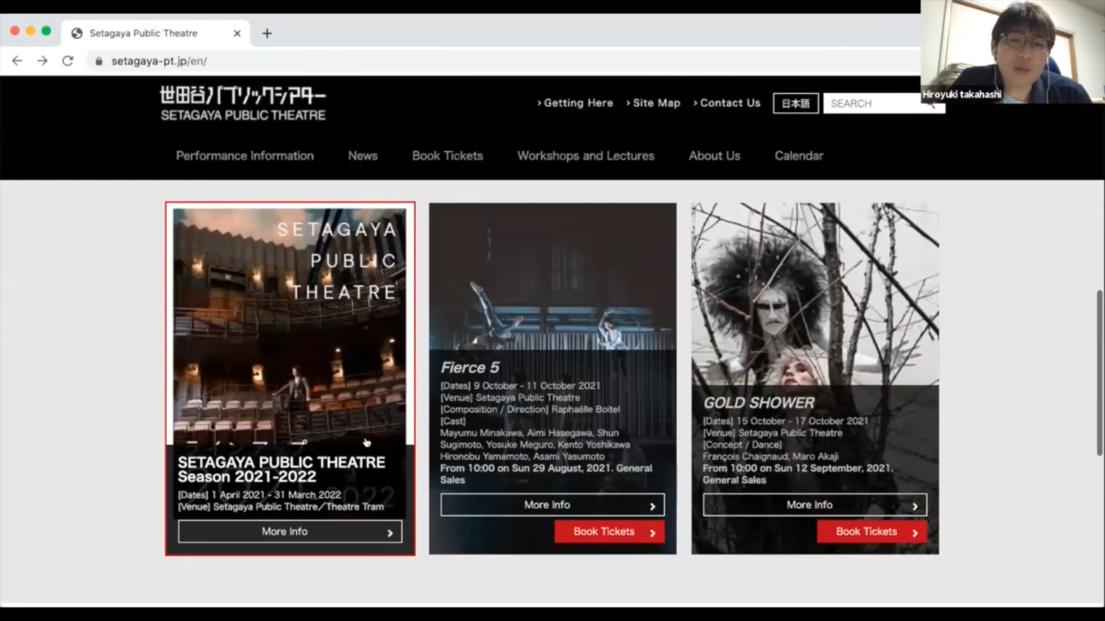Click Book Tickets for GOLD SHOWER
Image resolution: width=1105 pixels, height=621 pixels.
tap(872, 532)
